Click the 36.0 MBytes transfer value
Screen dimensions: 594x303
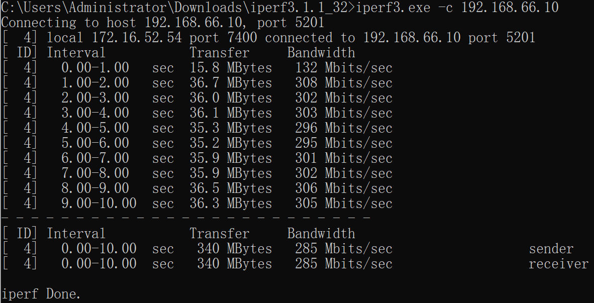pos(231,98)
